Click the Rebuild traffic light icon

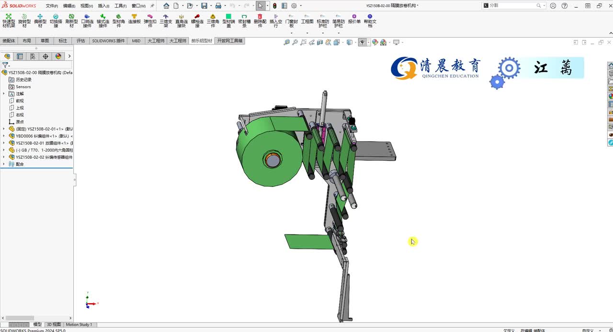pyautogui.click(x=275, y=6)
